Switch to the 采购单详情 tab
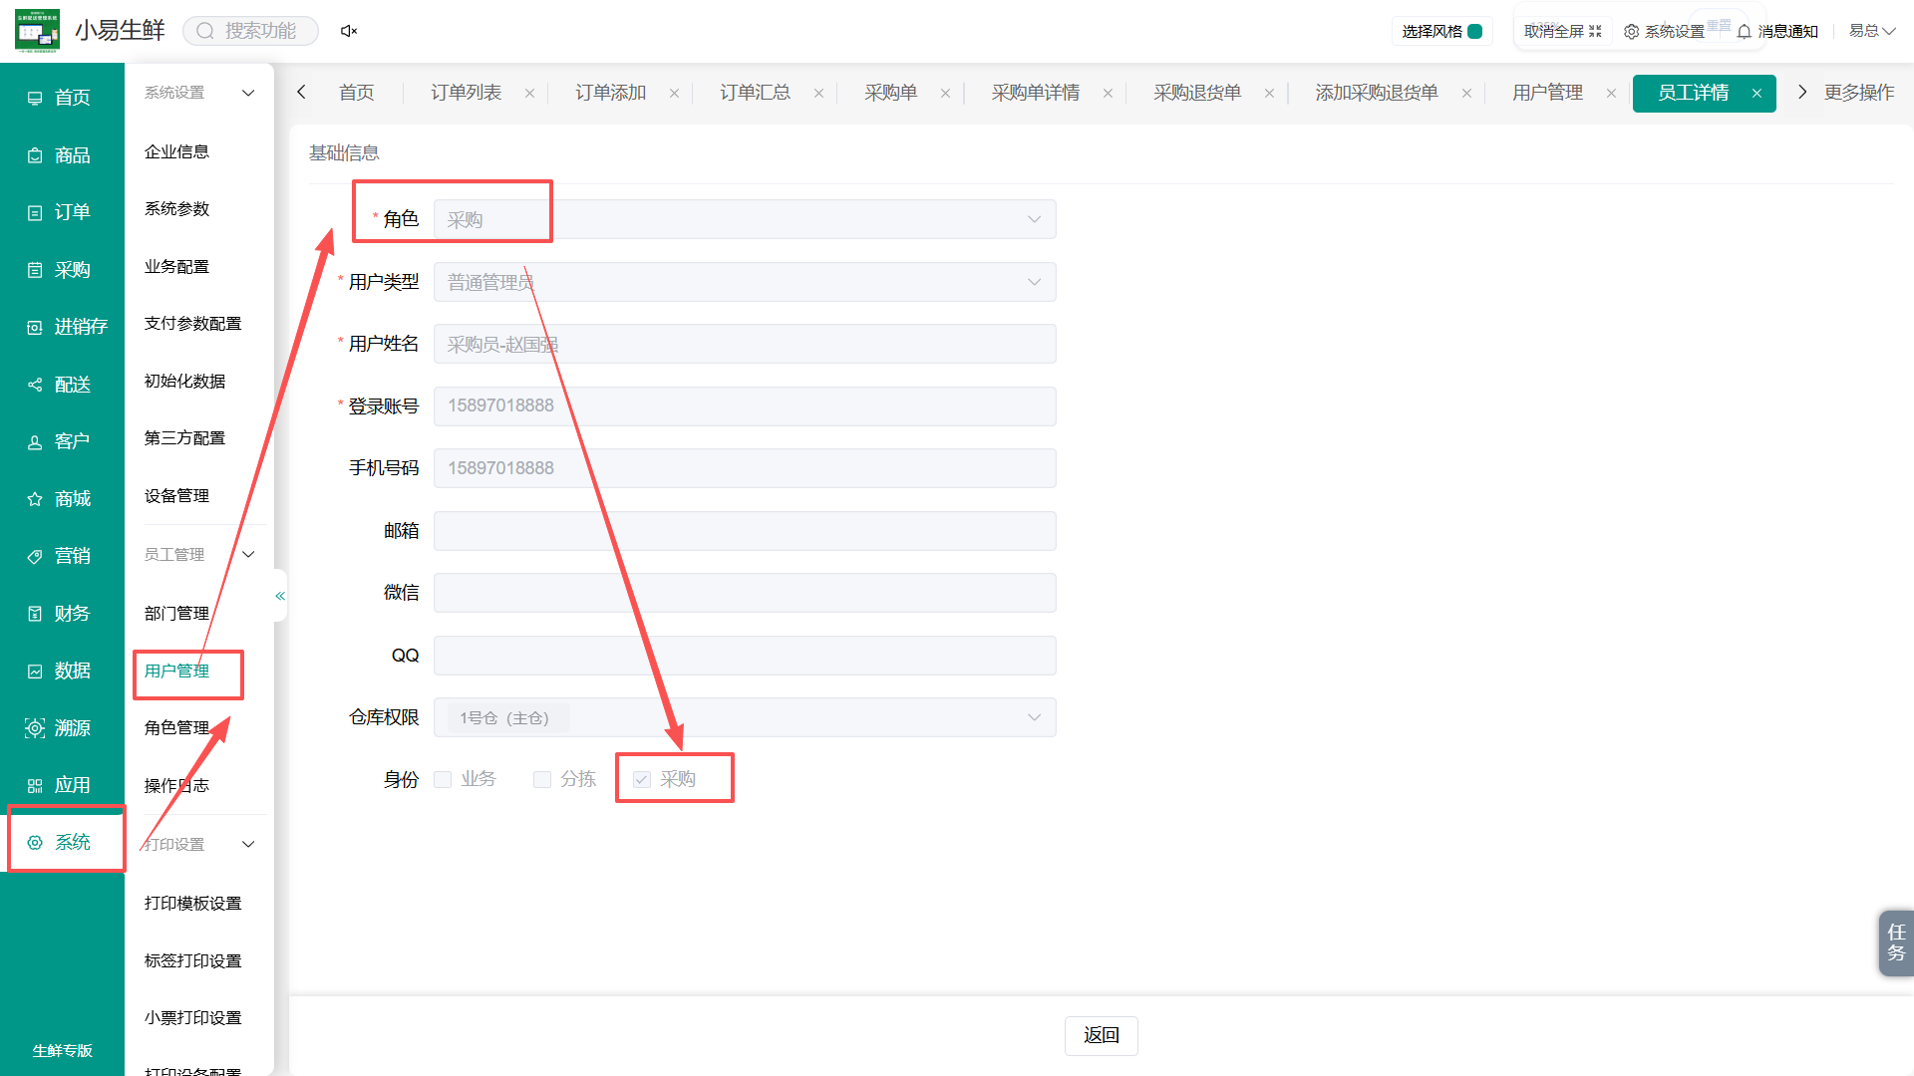 point(1035,93)
